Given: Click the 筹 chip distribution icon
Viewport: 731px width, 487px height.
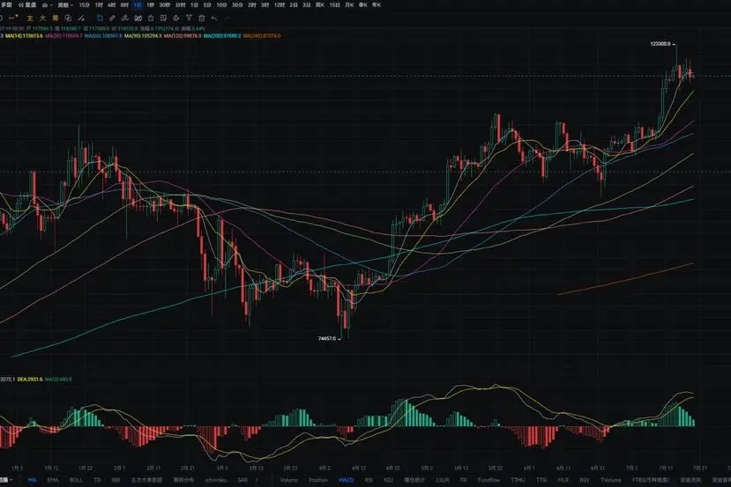Looking at the screenshot, I should point(56,18).
